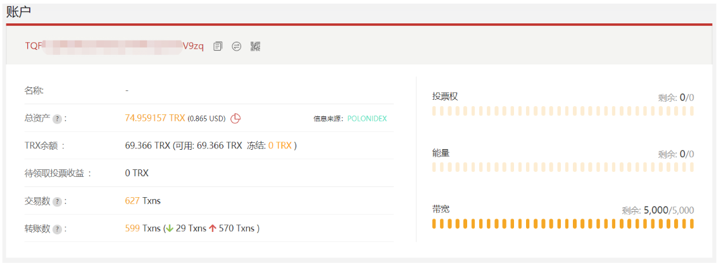Click the 5,000/5,000 bandwidth remaining value
The height and width of the screenshot is (266, 721).
point(668,210)
